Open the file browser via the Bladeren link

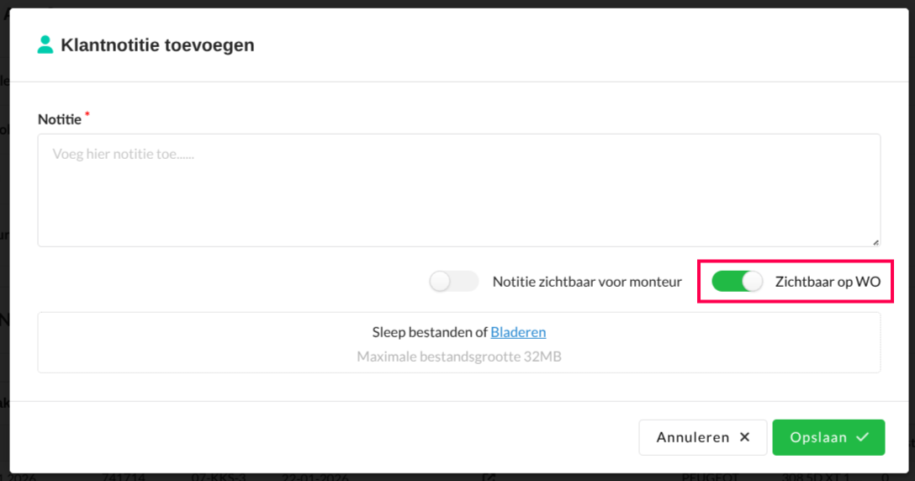[x=518, y=332]
